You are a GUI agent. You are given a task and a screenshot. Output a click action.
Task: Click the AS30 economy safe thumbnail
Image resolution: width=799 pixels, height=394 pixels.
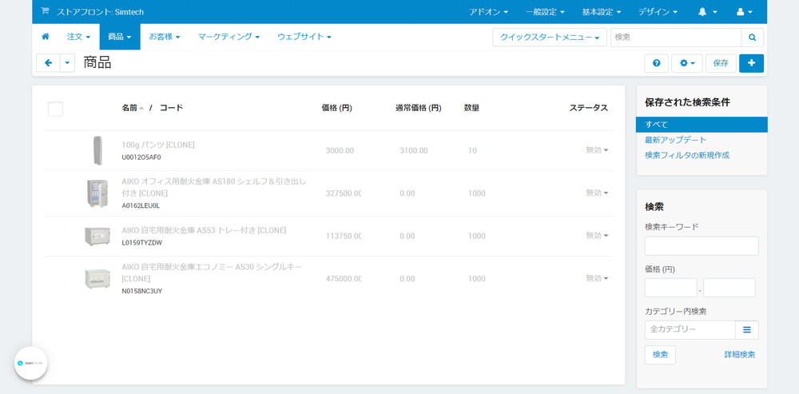(97, 278)
